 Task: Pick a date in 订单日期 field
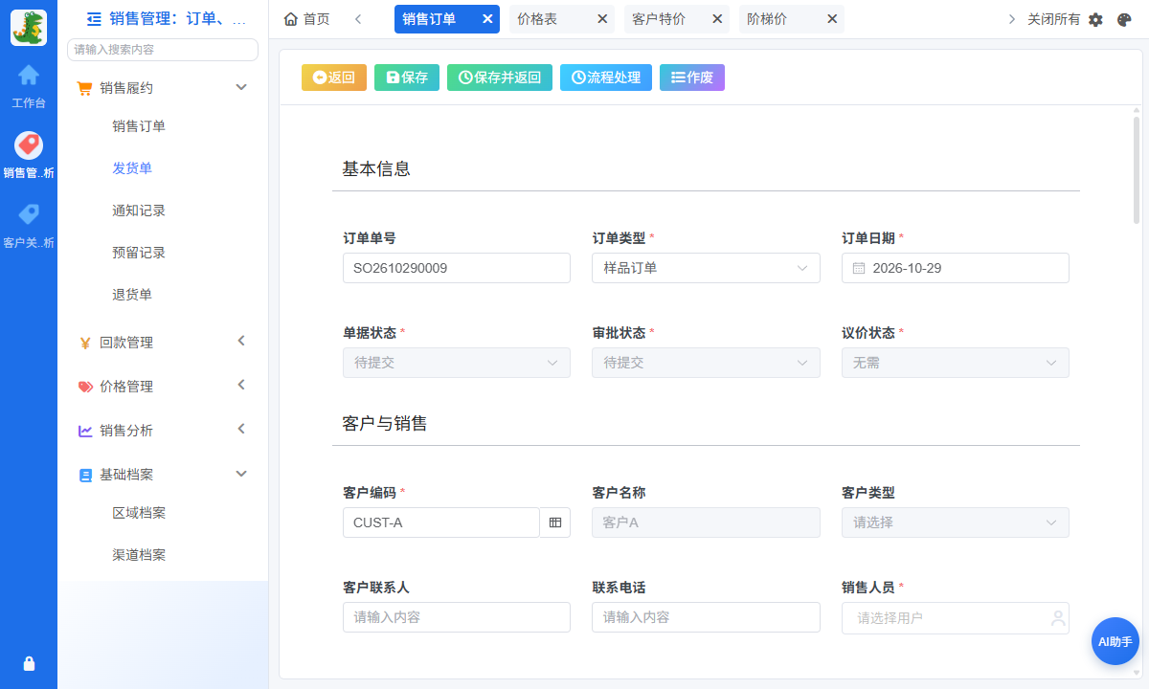click(955, 268)
